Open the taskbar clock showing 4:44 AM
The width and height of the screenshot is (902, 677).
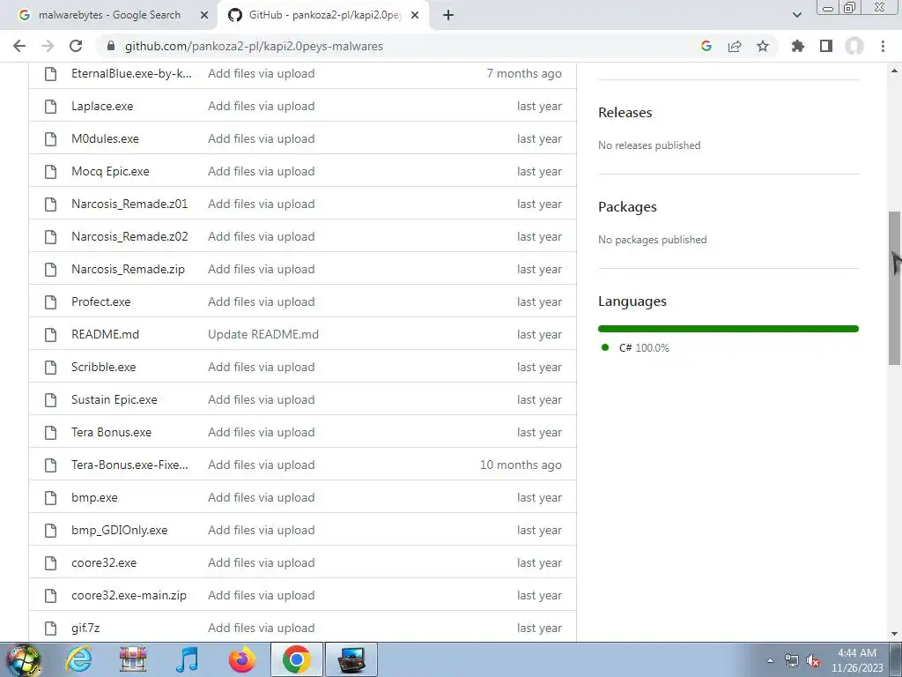[857, 660]
